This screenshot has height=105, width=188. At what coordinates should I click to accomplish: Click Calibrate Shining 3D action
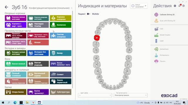(x=164, y=15)
